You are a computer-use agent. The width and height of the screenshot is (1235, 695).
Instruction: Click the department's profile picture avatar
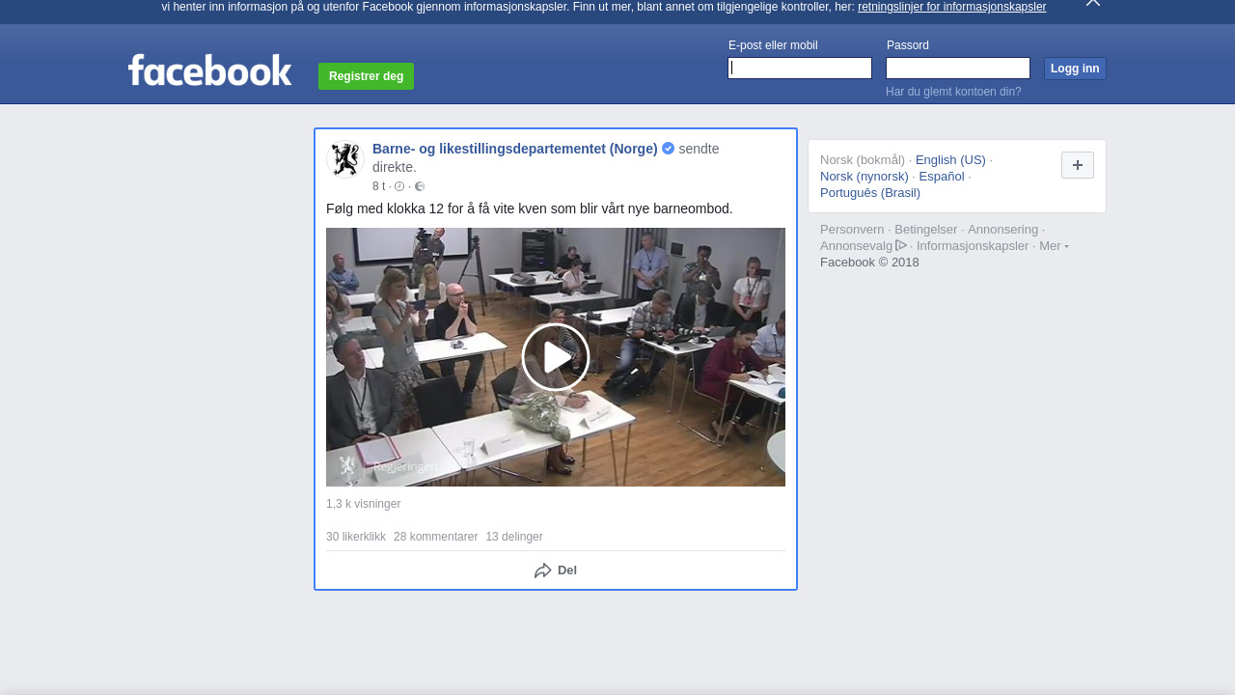click(345, 159)
